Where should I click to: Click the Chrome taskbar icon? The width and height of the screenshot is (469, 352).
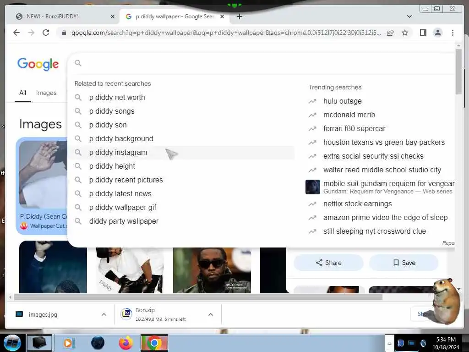(x=154, y=343)
